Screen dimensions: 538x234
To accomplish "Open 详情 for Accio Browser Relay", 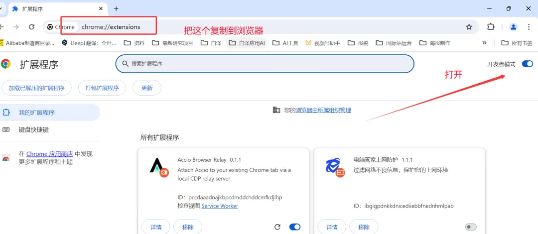I will tap(156, 227).
